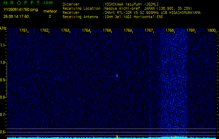Click the 'meteor' count label
219x139 pixels.
point(50,11)
